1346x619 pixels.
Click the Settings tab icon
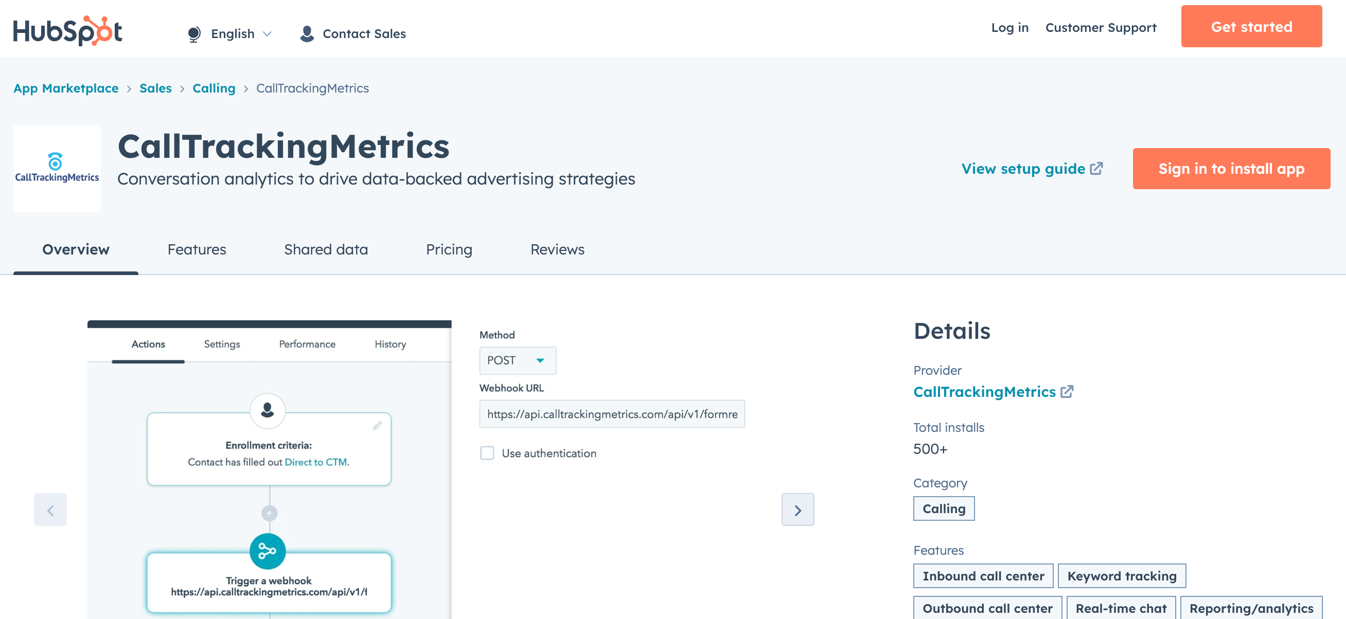click(221, 344)
